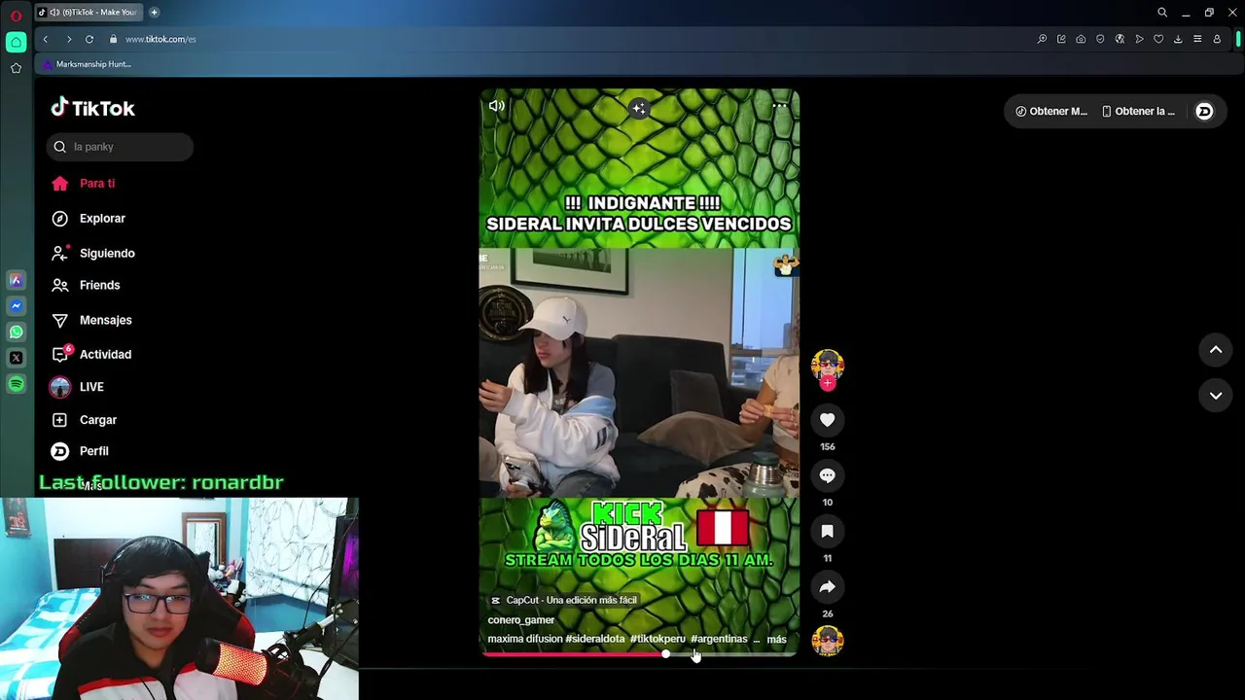Toggle the sparkle clear-display icon
1245x700 pixels.
638,109
